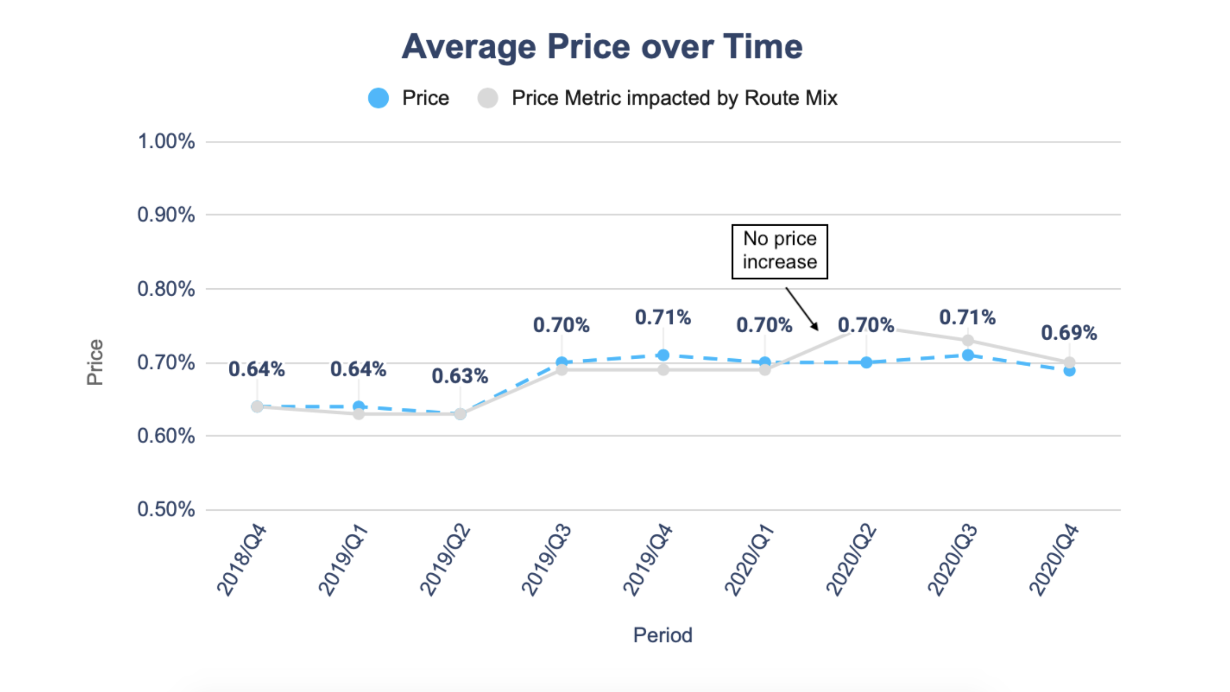This screenshot has height=692, width=1230.
Task: Click the gray Route Mix point at 2020/Q3
Action: (x=968, y=340)
